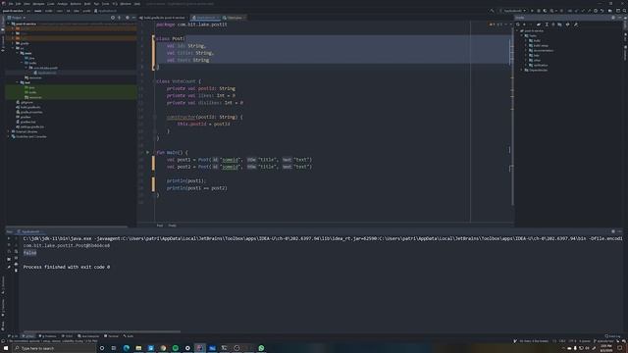Viewport: 628px width, 353px height.
Task: Rerun Application in the Run panel
Action: 9,238
